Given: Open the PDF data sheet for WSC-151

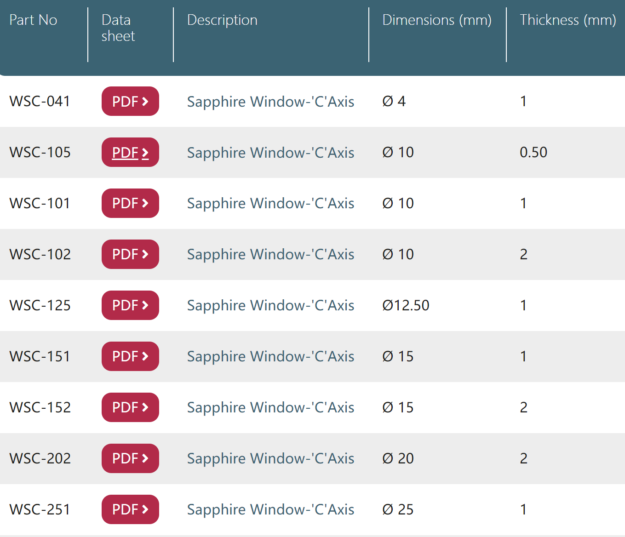Looking at the screenshot, I should point(130,356).
